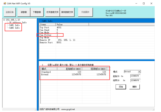Click the 起始帧ID(HEX) column header

tap(69, 69)
